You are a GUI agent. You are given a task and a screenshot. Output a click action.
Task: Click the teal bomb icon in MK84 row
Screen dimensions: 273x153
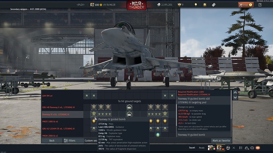tap(158, 135)
